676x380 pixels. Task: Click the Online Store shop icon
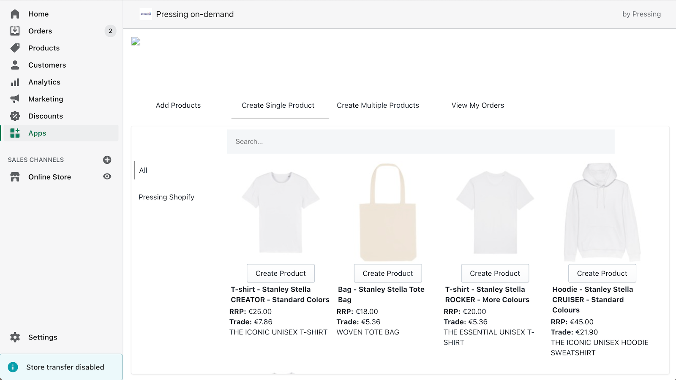15,177
